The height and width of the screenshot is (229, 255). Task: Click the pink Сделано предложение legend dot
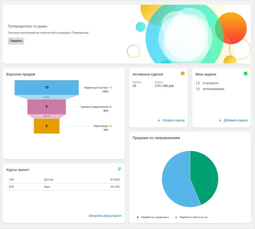click(x=111, y=107)
